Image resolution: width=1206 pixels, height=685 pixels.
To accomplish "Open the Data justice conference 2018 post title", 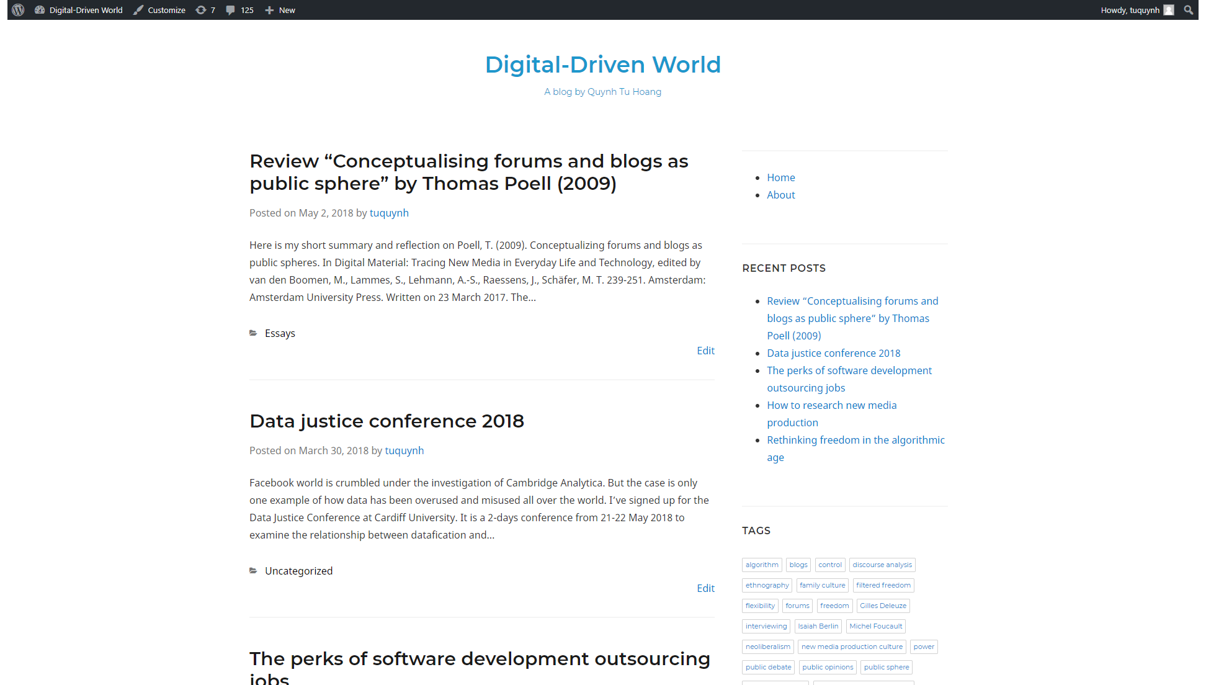I will [386, 421].
